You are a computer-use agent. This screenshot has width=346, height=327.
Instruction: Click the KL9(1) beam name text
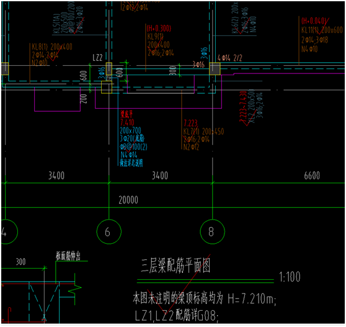pos(156,37)
